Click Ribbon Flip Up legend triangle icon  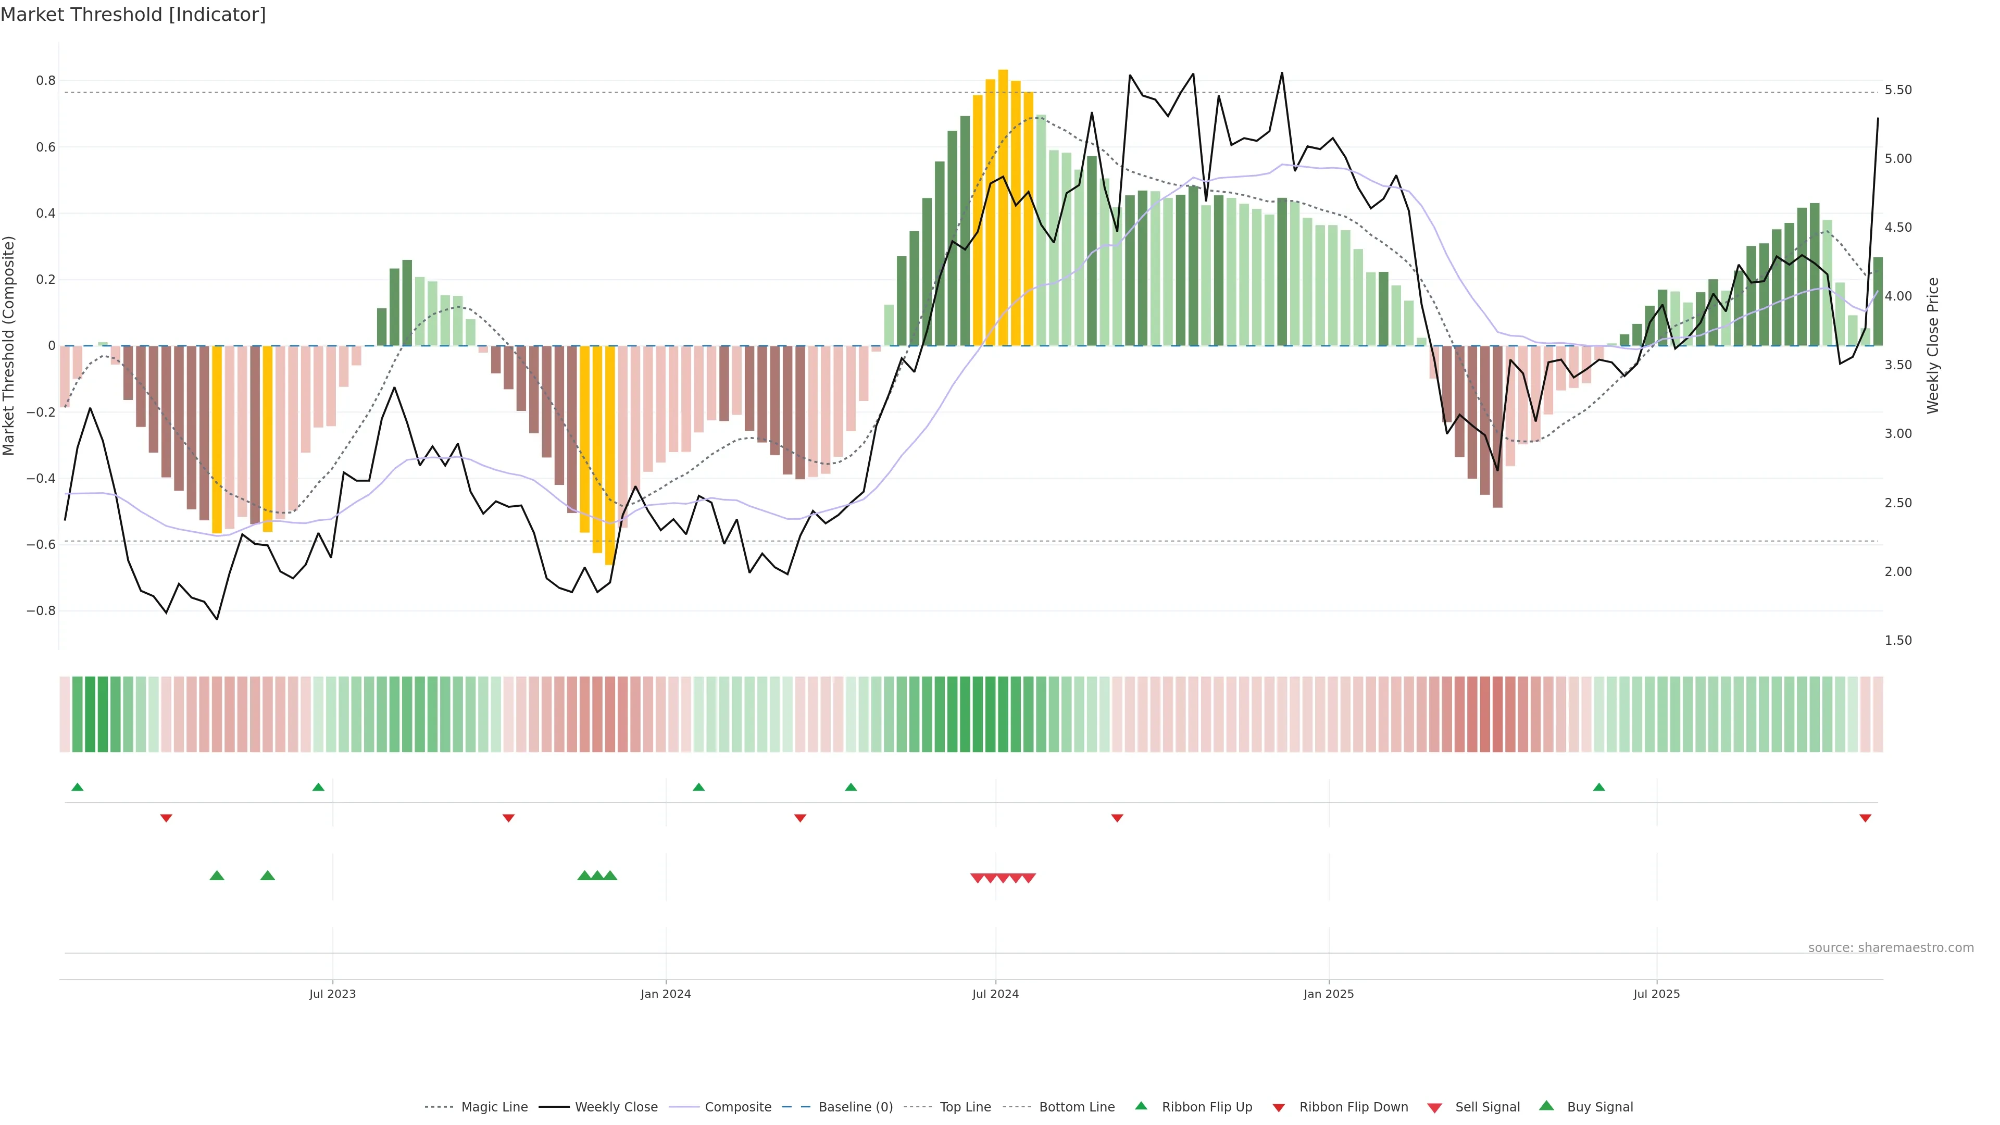(x=1141, y=1106)
